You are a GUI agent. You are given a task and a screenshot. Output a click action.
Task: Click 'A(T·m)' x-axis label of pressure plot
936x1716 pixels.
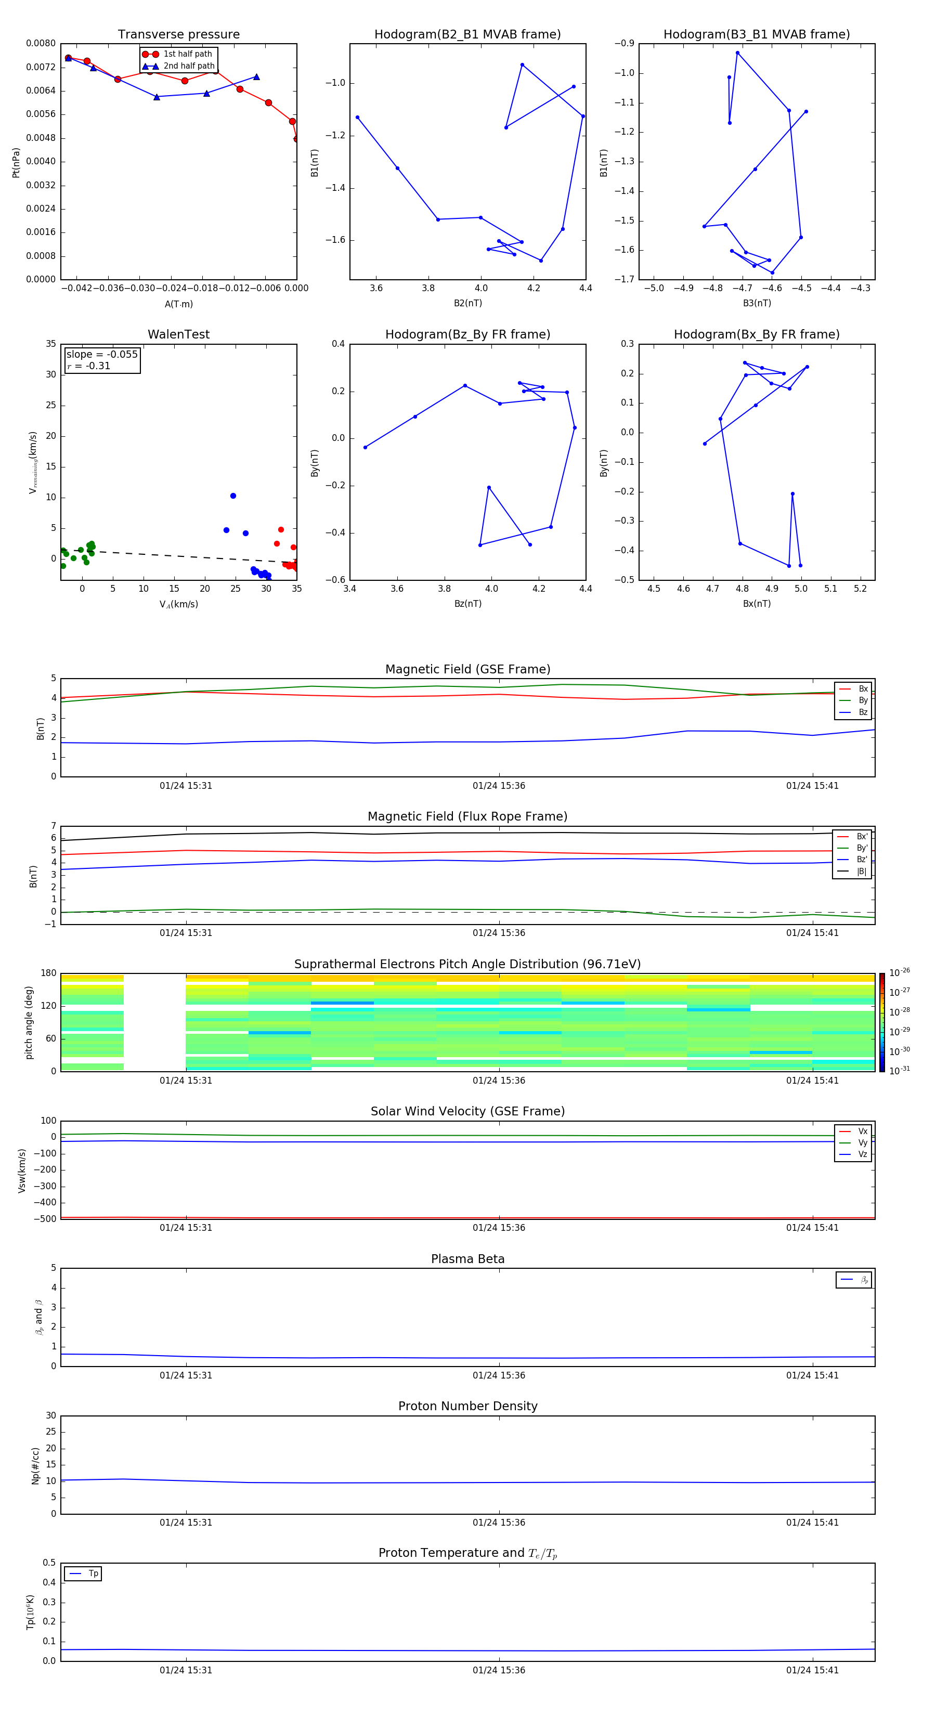pyautogui.click(x=178, y=304)
